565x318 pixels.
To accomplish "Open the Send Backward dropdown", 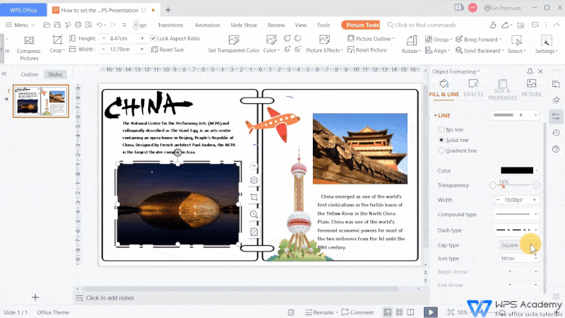I will (x=503, y=51).
